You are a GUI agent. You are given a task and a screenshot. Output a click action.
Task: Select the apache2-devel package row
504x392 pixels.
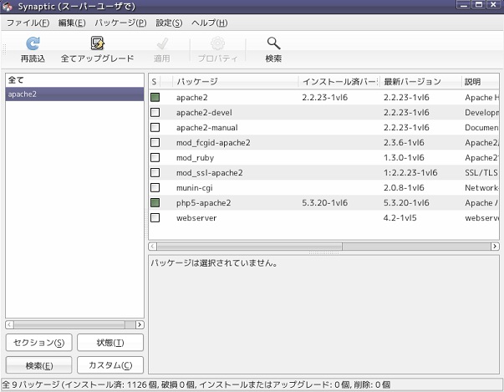point(323,113)
